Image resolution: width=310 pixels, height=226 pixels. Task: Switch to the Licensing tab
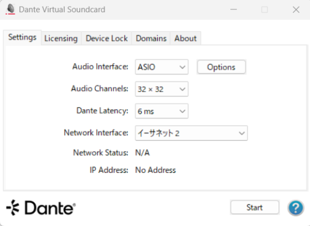[61, 38]
